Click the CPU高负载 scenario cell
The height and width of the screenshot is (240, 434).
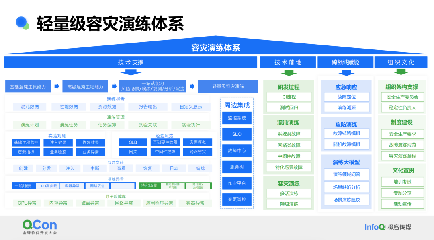(47, 186)
